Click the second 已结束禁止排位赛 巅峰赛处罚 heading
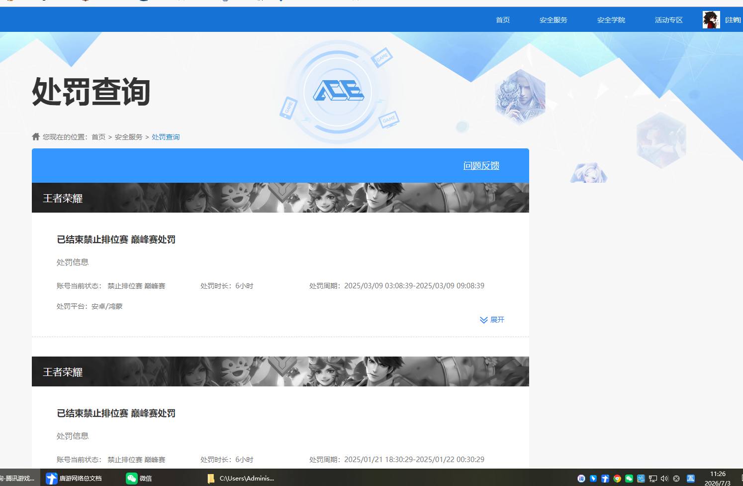 pyautogui.click(x=116, y=413)
